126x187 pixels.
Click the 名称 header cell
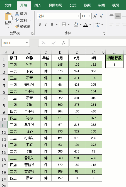[x=30, y=58]
